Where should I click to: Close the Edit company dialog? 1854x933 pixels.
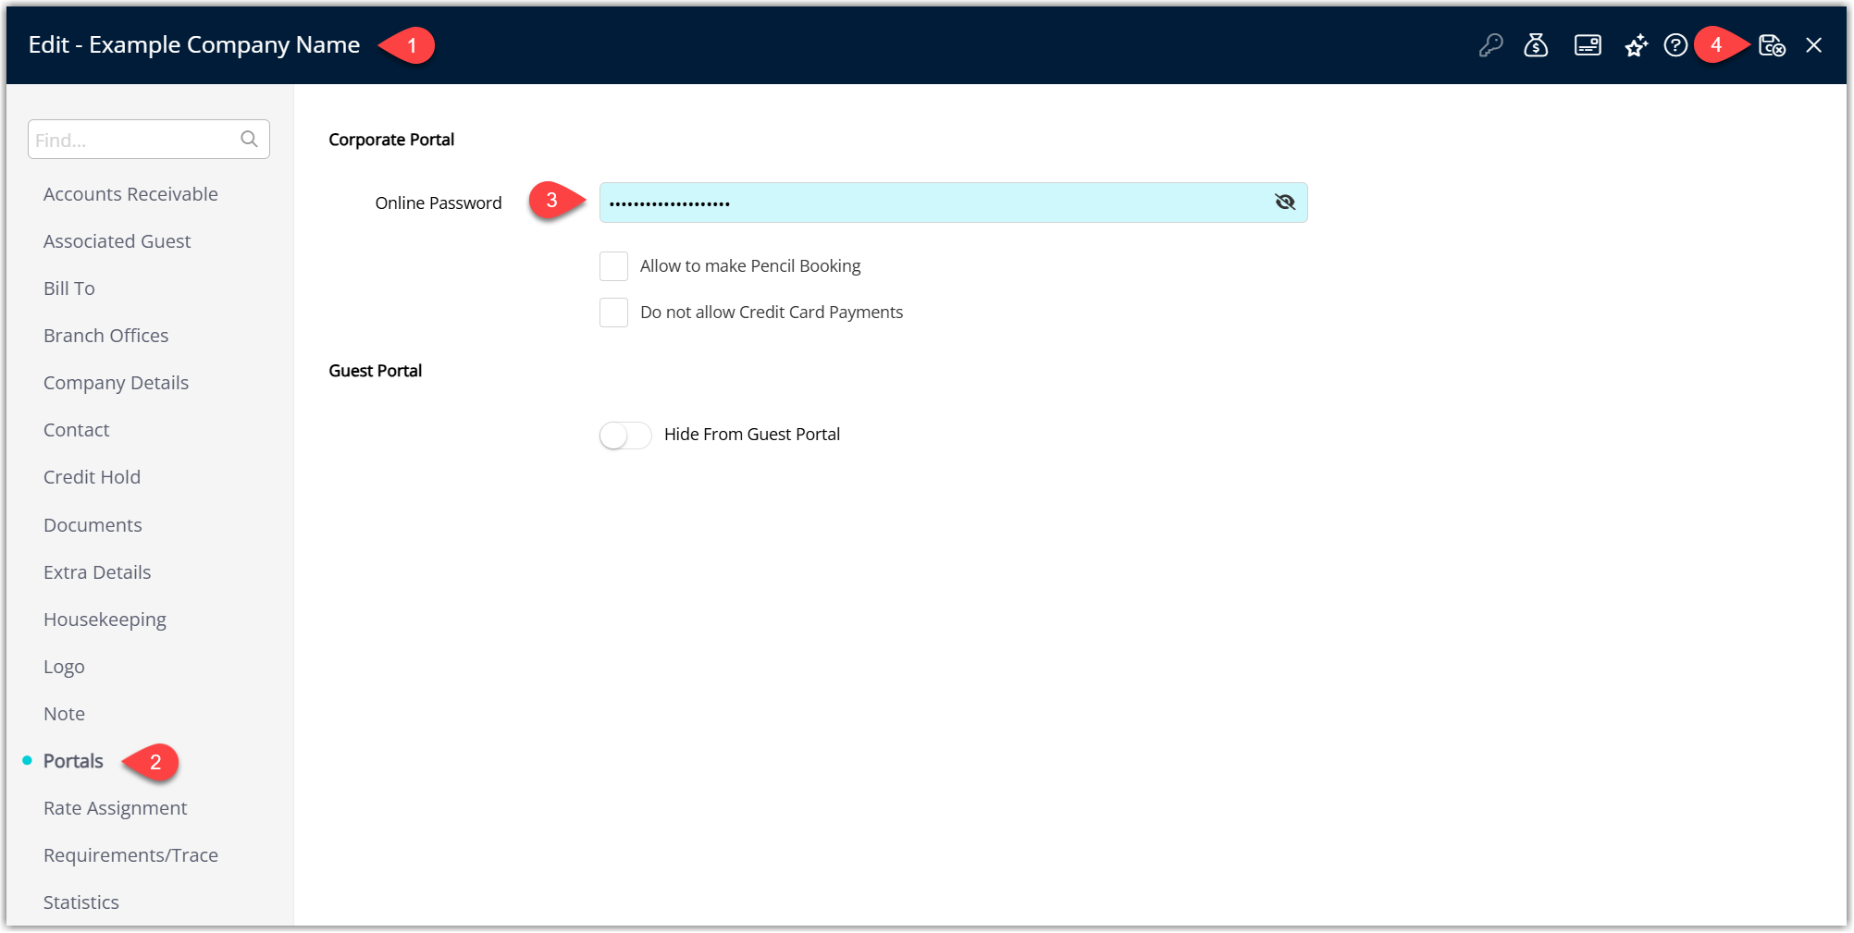pyautogui.click(x=1813, y=45)
